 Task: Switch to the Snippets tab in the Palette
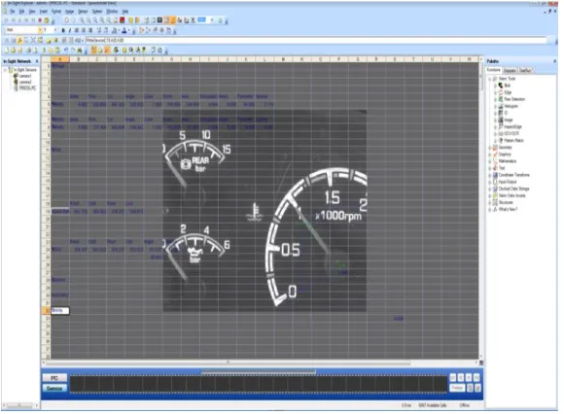(510, 70)
